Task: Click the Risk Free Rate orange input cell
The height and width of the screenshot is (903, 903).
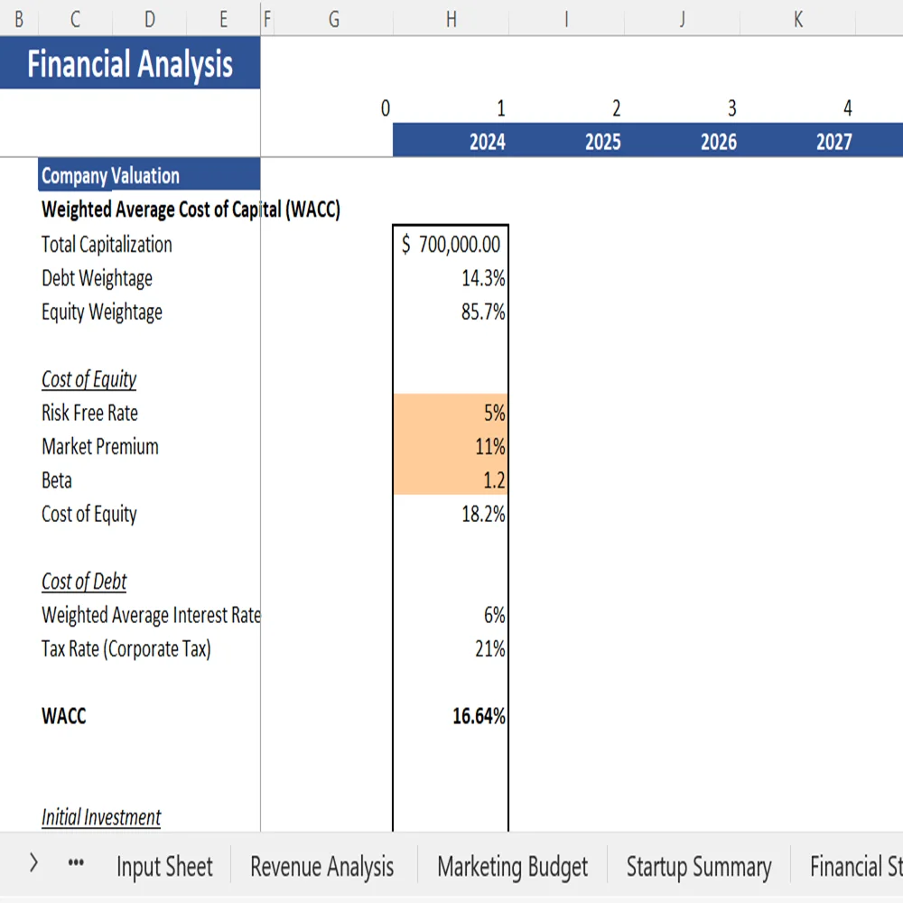Action: pos(451,413)
